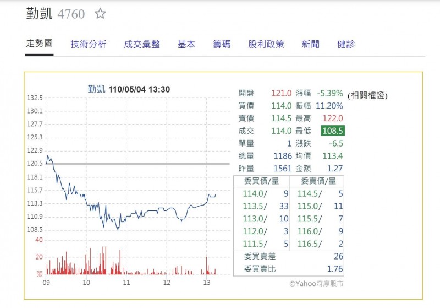Viewport: 440px width, 308px height.
Task: Switch to the 成交彙整 tab
Action: click(142, 45)
